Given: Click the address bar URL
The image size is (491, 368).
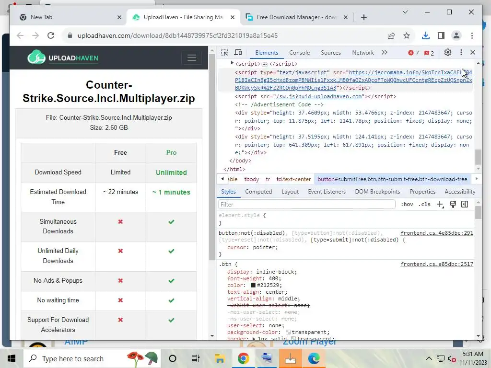Looking at the screenshot, I should [177, 35].
